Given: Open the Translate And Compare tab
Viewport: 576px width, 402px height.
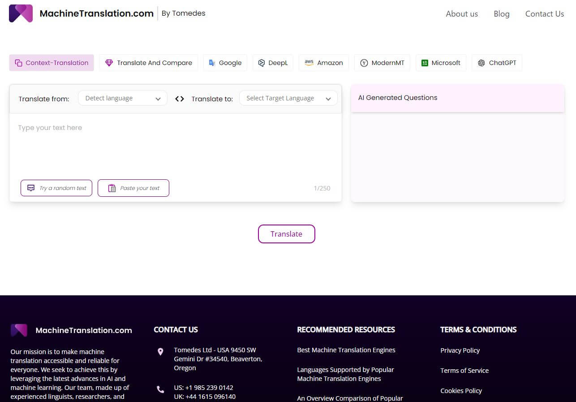Looking at the screenshot, I should pyautogui.click(x=148, y=63).
